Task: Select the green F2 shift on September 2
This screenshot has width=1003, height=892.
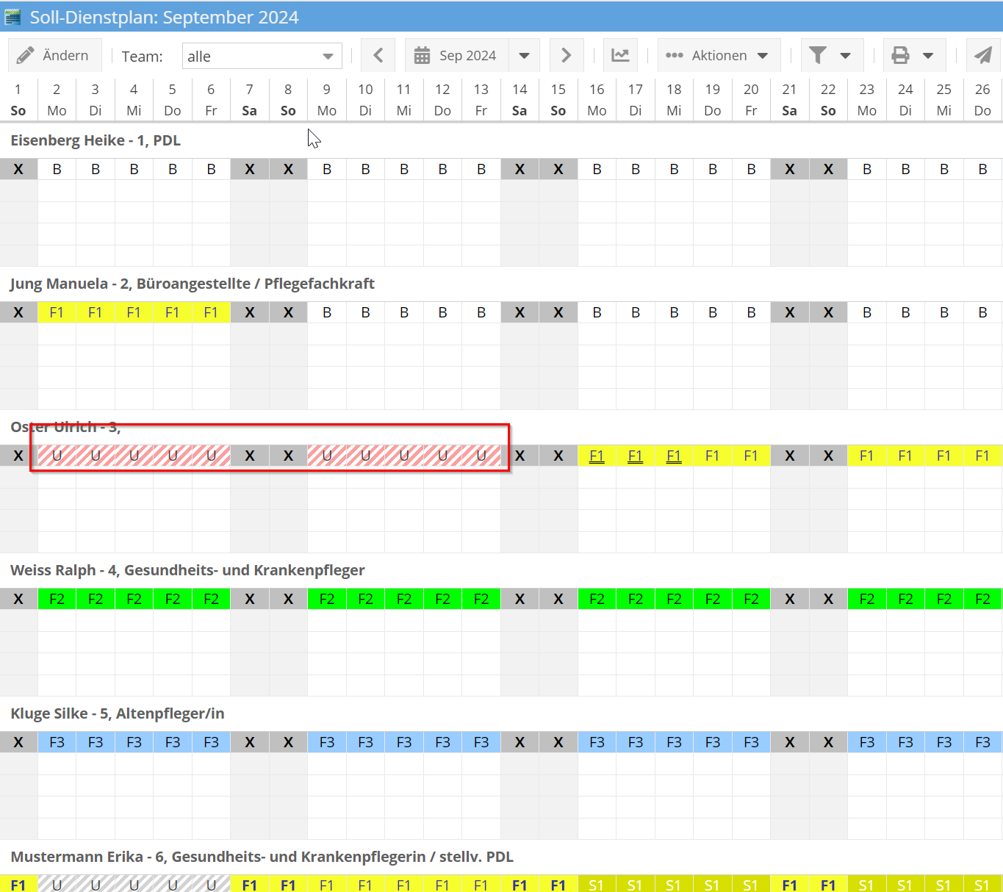Action: tap(57, 599)
